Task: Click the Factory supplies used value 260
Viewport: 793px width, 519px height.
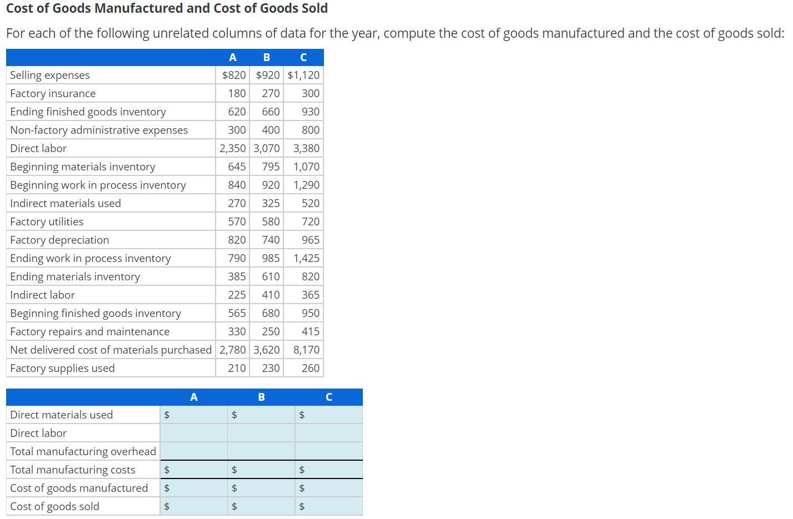Action: point(311,368)
